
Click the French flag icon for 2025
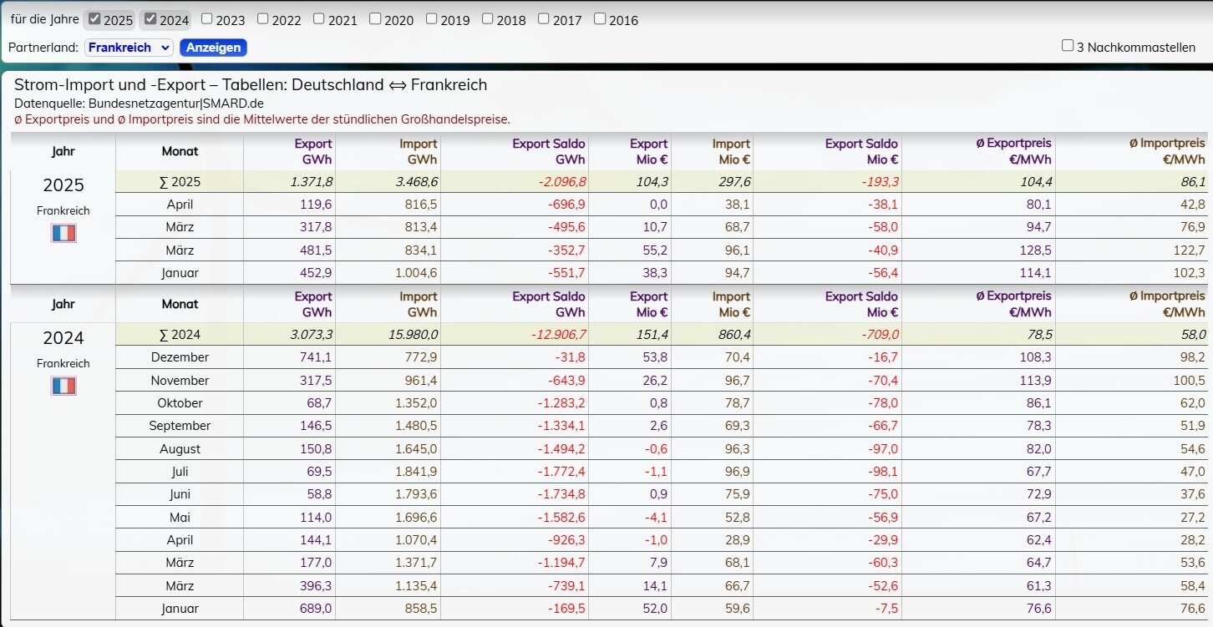tap(63, 233)
